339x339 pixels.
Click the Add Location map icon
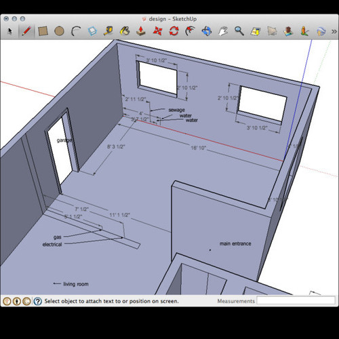click(x=256, y=31)
